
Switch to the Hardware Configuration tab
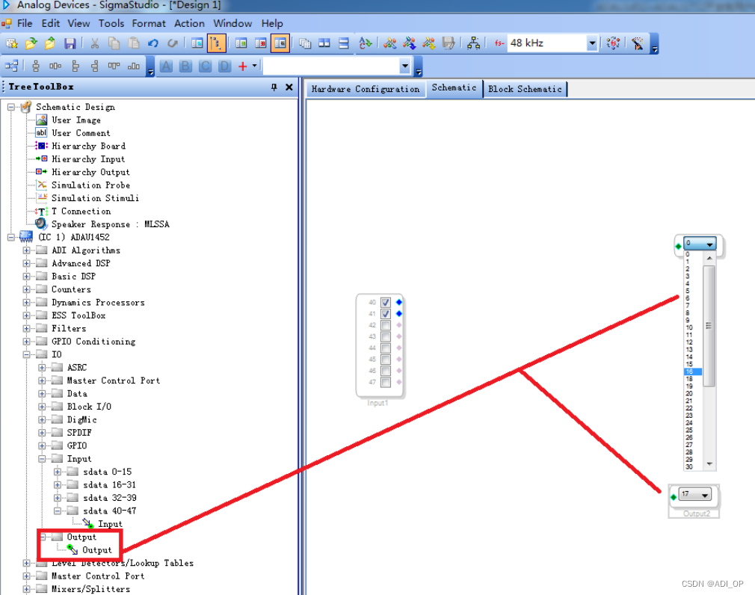click(366, 89)
